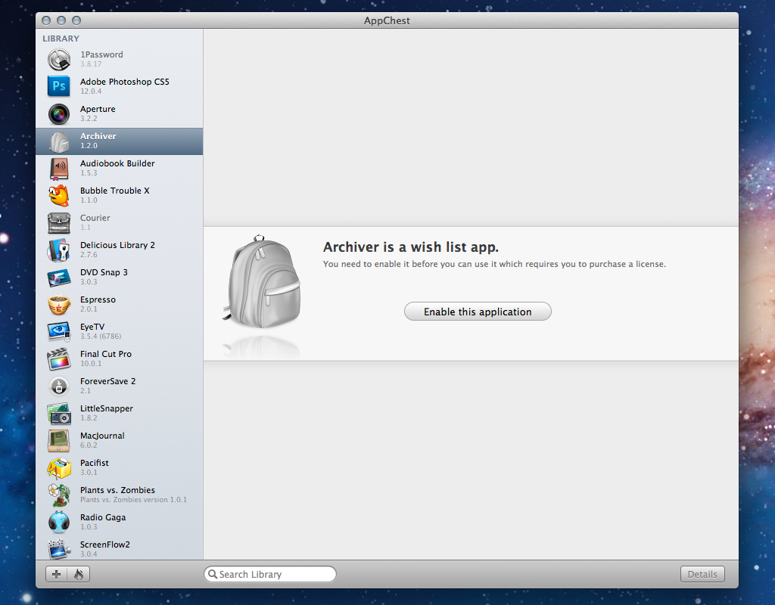Click the Pacifist package icon
The height and width of the screenshot is (605, 775).
59,467
